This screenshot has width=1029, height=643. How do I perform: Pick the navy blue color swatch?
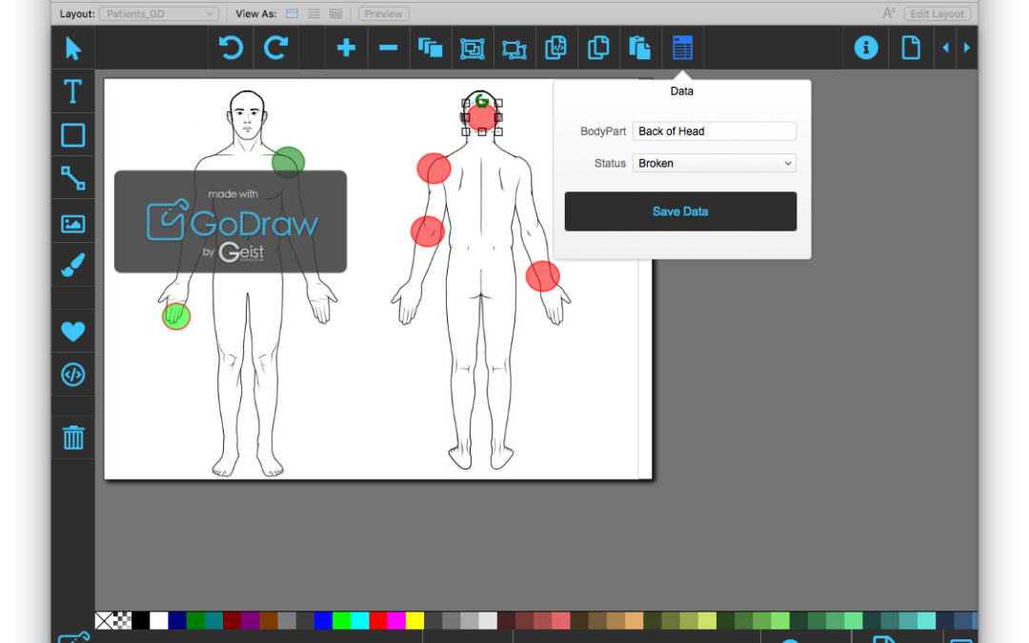[177, 621]
